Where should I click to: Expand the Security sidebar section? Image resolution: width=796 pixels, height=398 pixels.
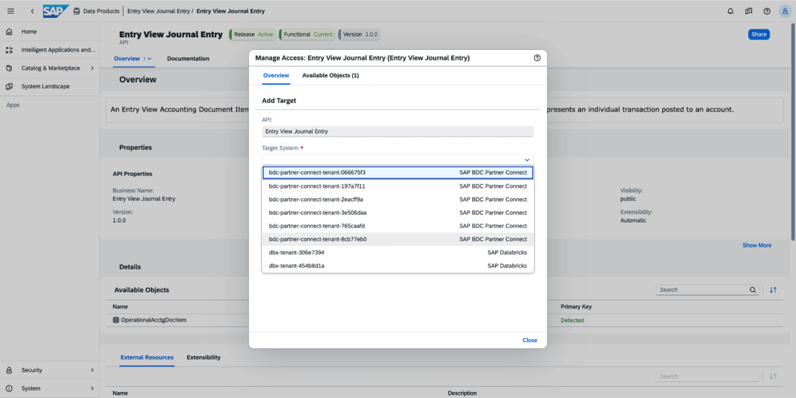[92, 370]
